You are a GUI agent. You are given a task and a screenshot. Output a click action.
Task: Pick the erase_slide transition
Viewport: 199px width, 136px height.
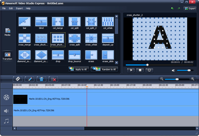click(108, 55)
